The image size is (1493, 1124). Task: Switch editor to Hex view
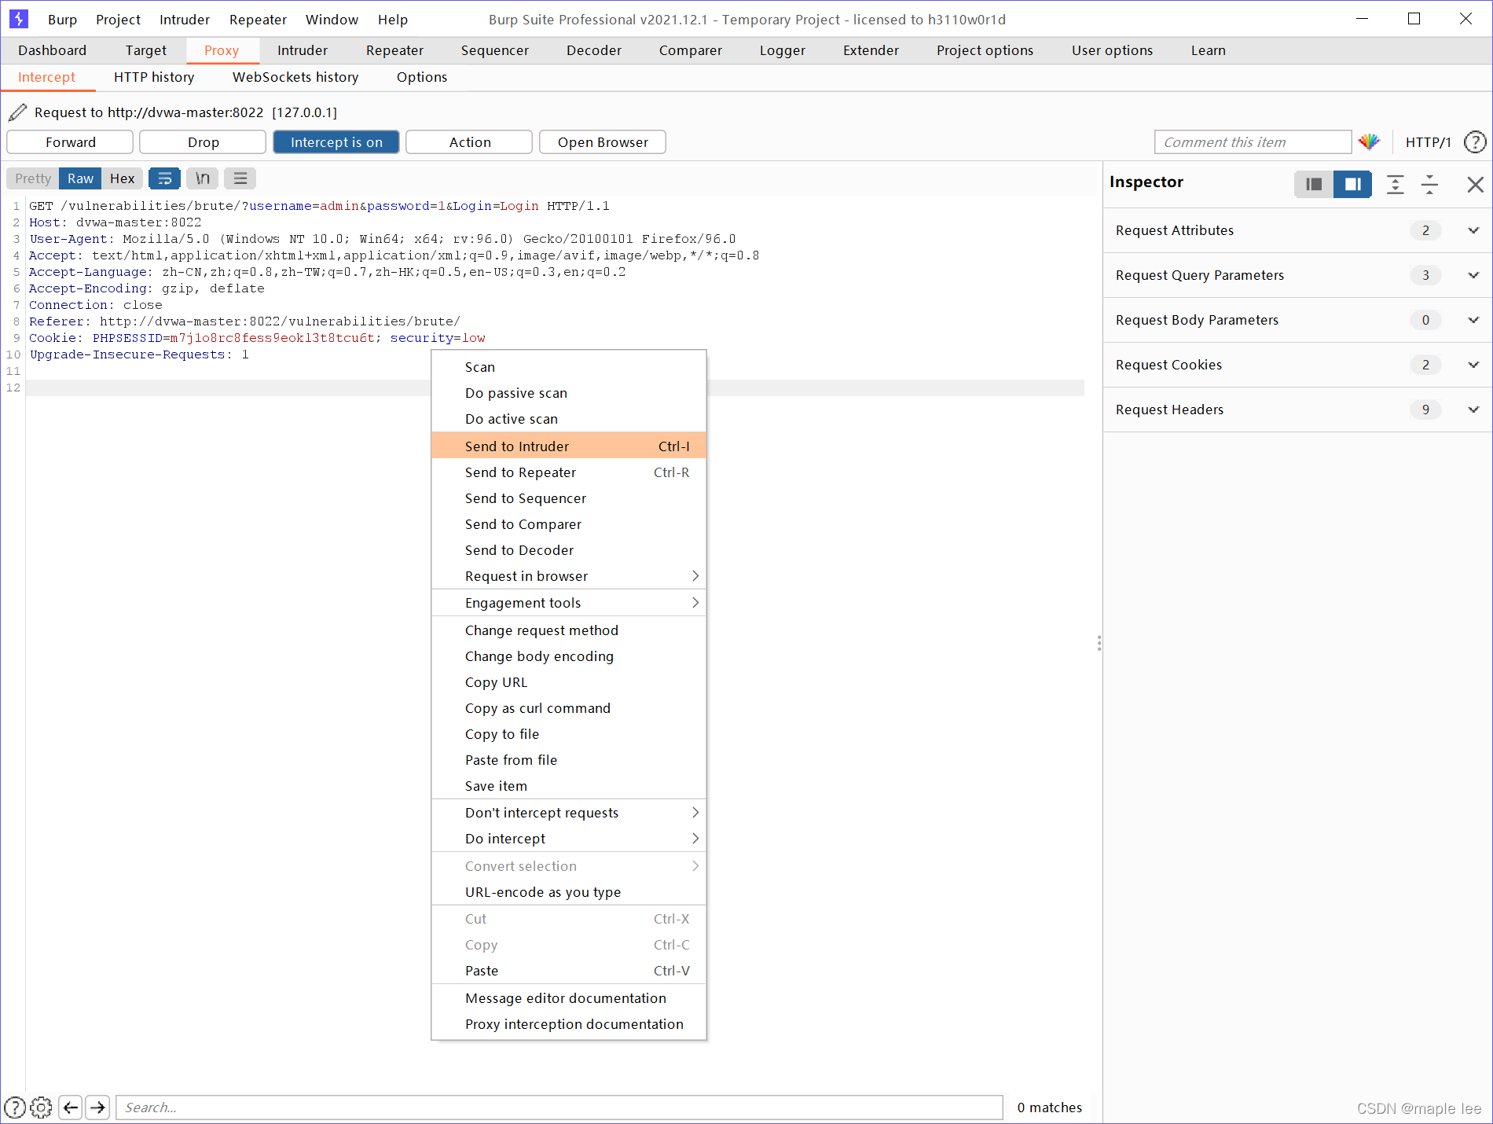(122, 178)
